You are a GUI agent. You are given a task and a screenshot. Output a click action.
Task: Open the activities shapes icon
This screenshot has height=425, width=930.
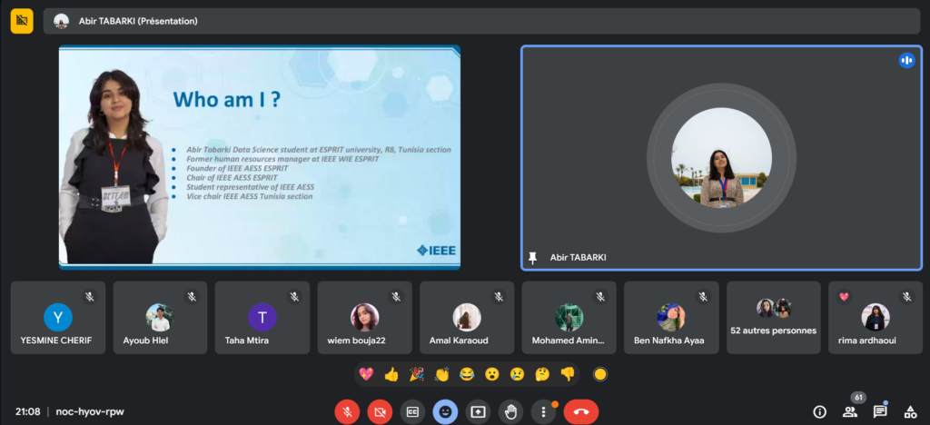coord(910,411)
